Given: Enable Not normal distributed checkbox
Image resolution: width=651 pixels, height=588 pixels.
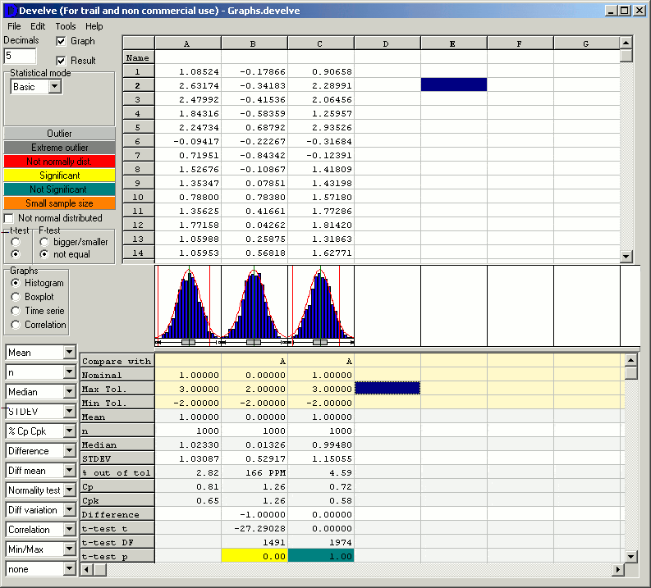Looking at the screenshot, I should pyautogui.click(x=10, y=218).
